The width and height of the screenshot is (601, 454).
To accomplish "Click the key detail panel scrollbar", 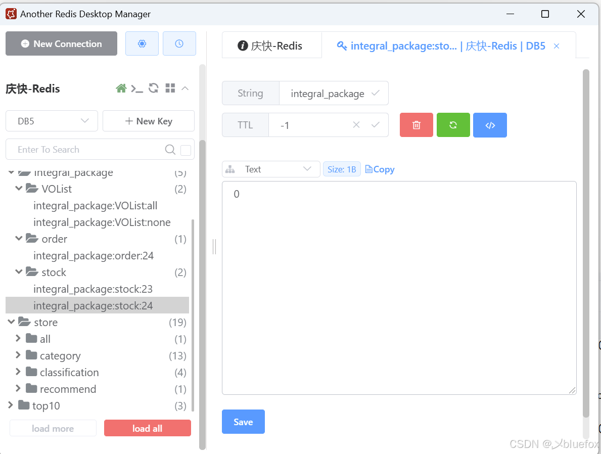I will click(x=586, y=244).
